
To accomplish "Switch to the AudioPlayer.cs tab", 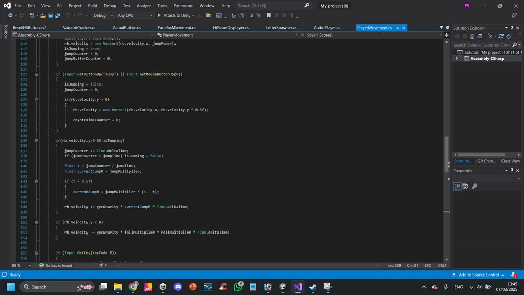I will (327, 28).
